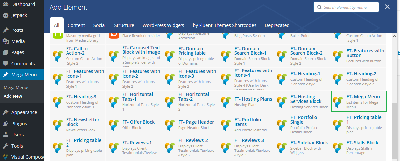Screen dimensions: 400x161
Task: Click the Tools wrench icon
Action: point(6,146)
